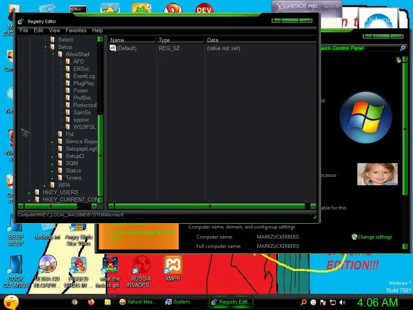Open the RUSSIA INVADES desktop shortcut
The width and height of the screenshot is (413, 310).
141,272
